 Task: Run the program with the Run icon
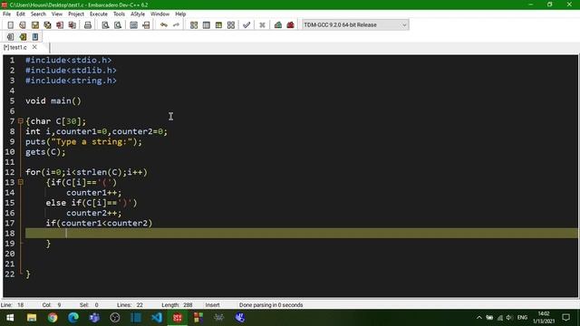pyautogui.click(x=207, y=25)
